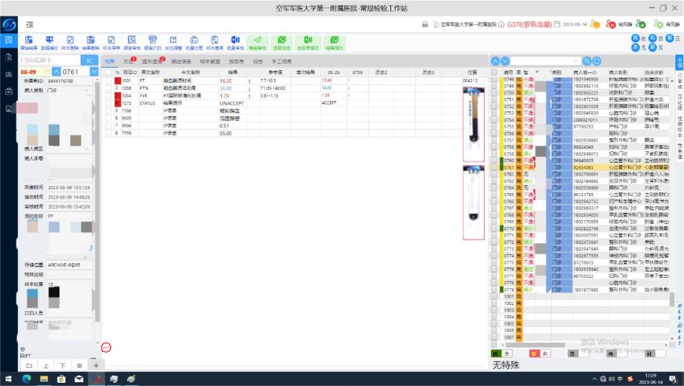Screen dimensions: 684x386
Task: Open the red chat bubble icon
Action: 106,347
